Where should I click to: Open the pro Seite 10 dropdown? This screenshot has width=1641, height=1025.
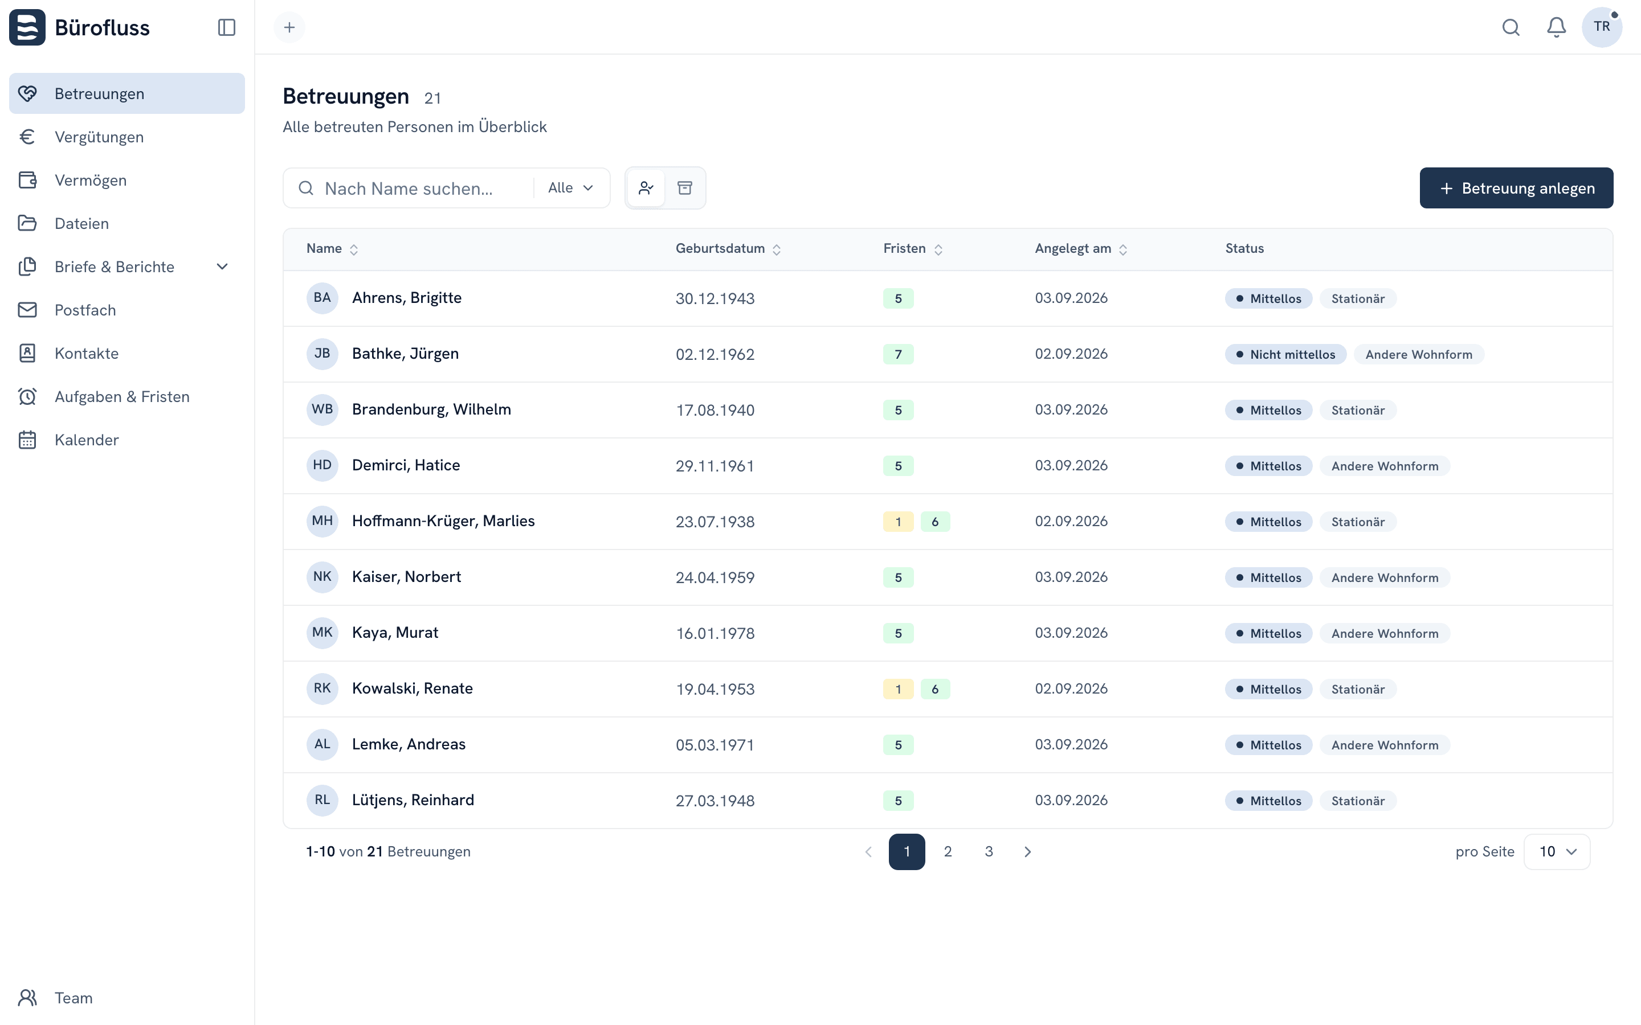[1557, 851]
